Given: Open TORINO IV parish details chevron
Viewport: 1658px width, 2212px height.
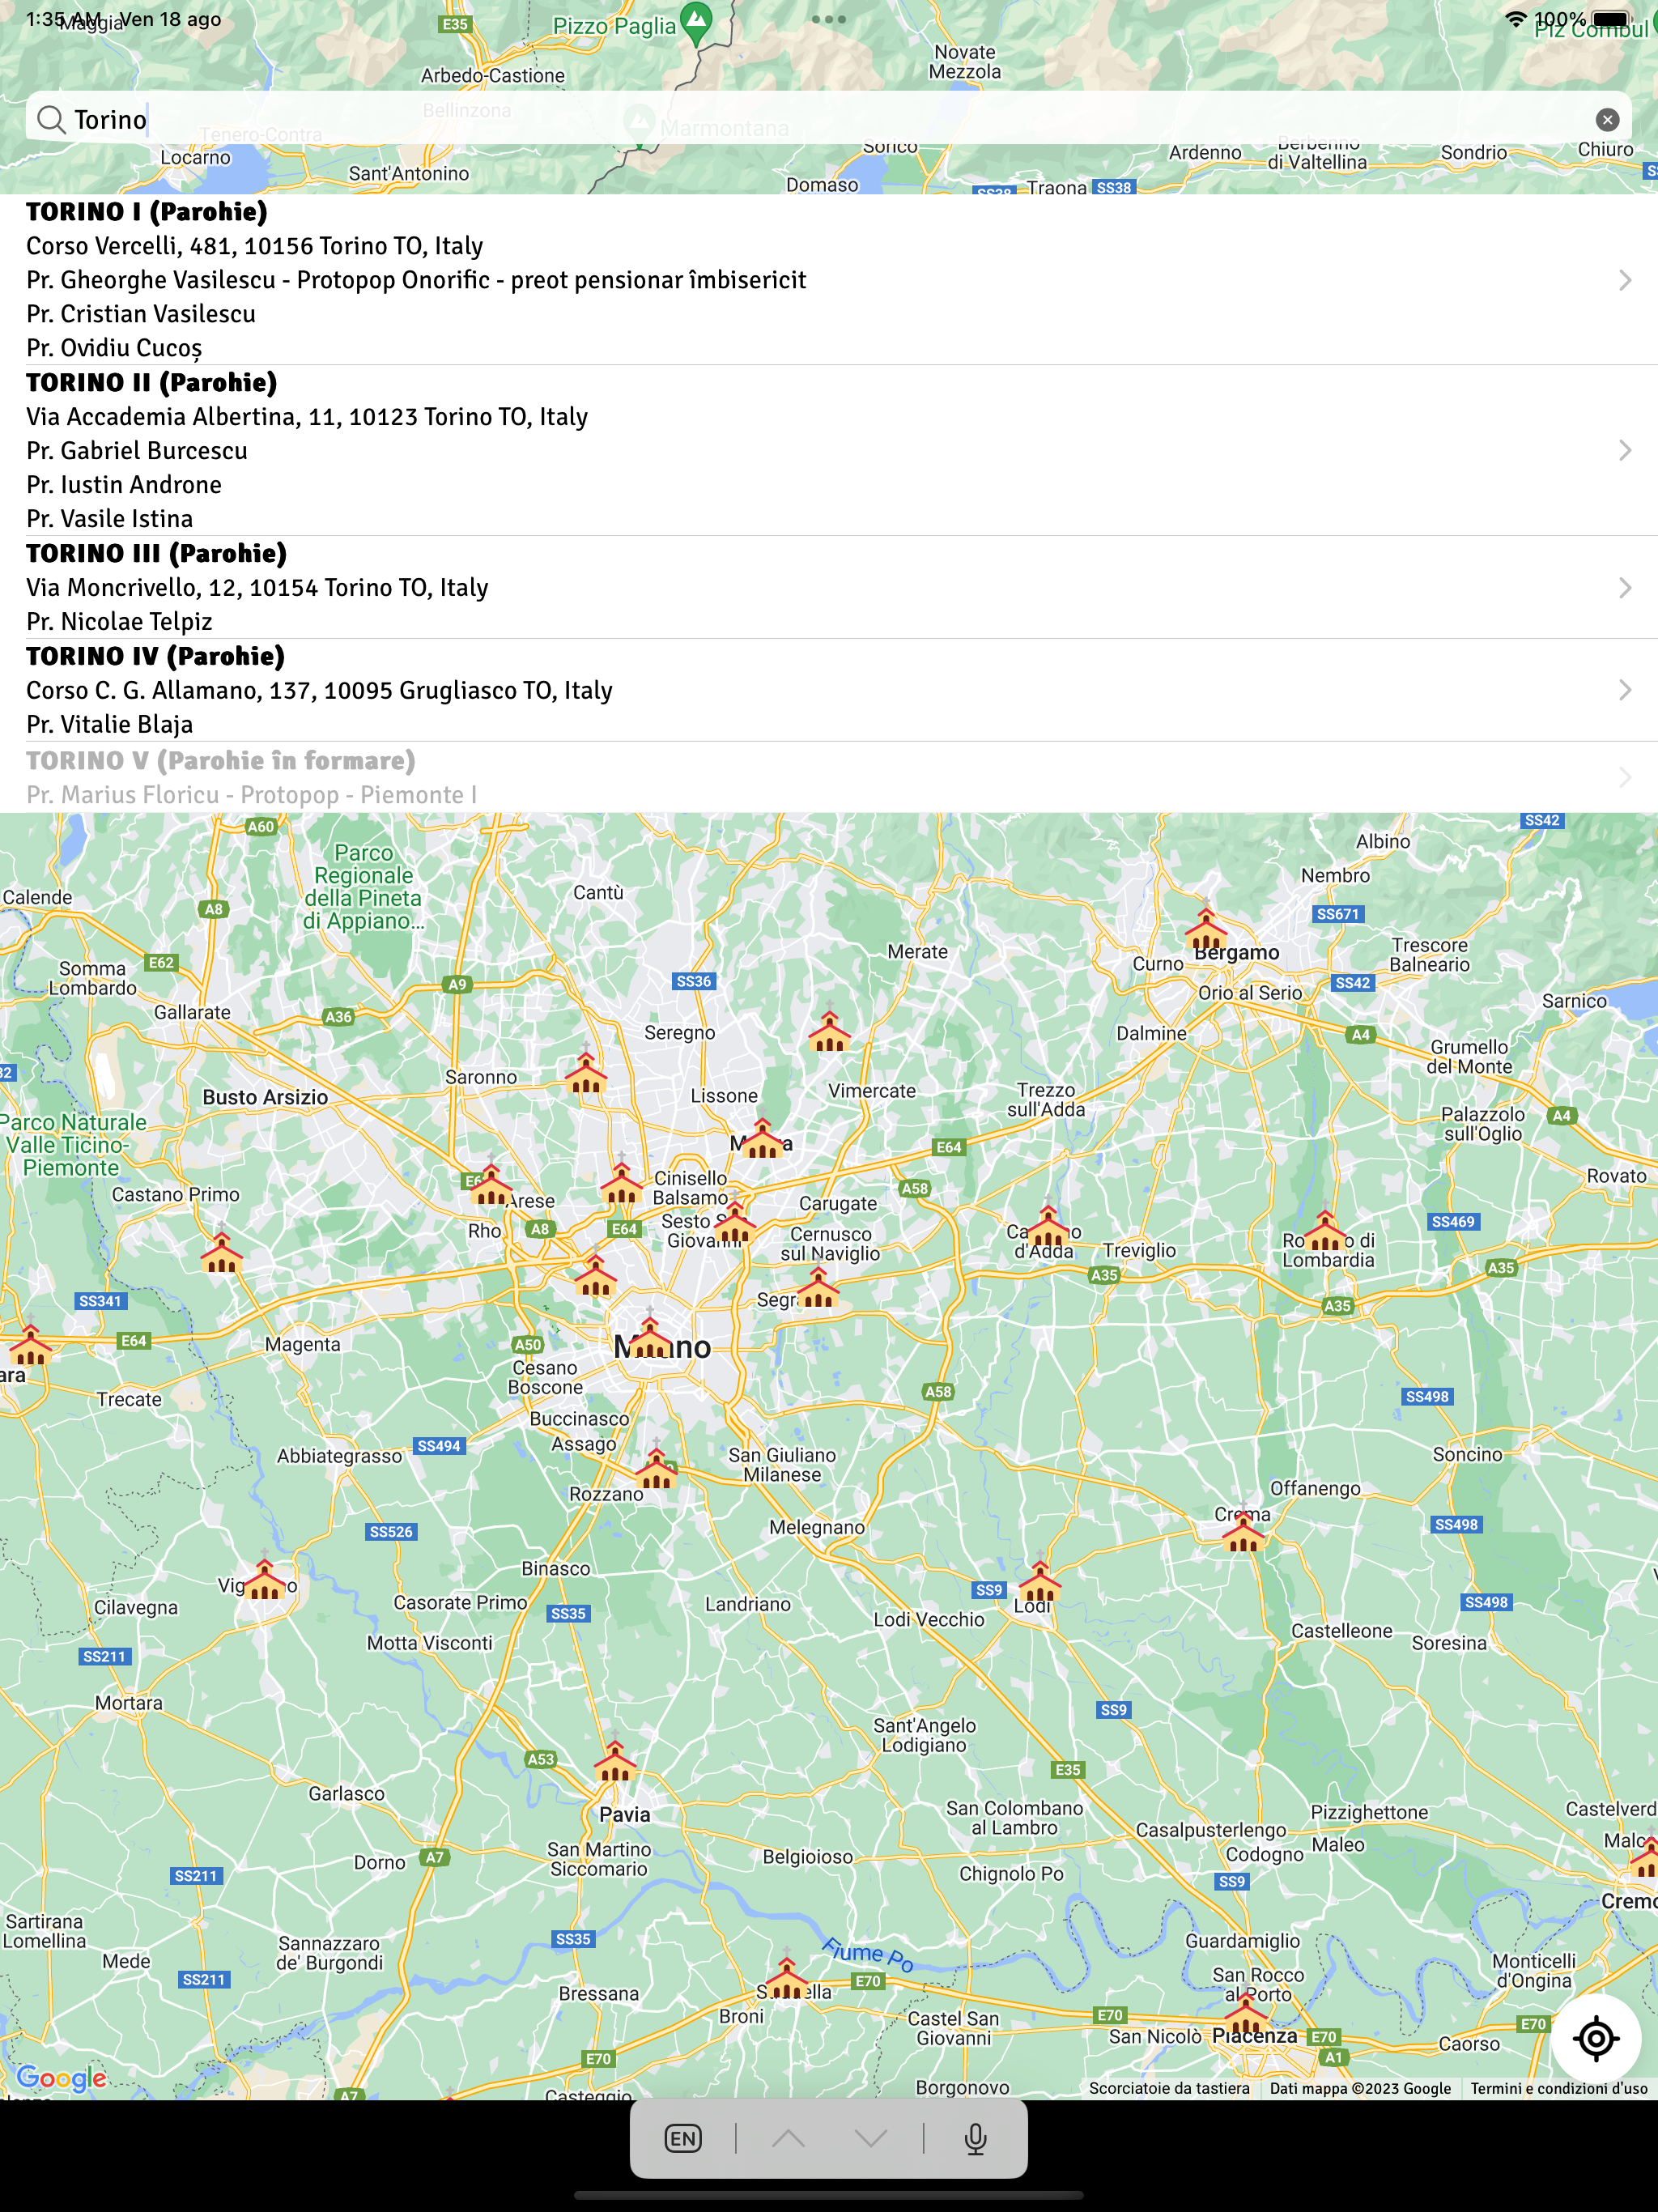Looking at the screenshot, I should click(1625, 690).
